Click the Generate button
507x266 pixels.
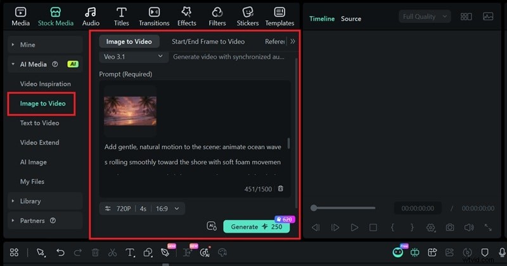tap(256, 227)
